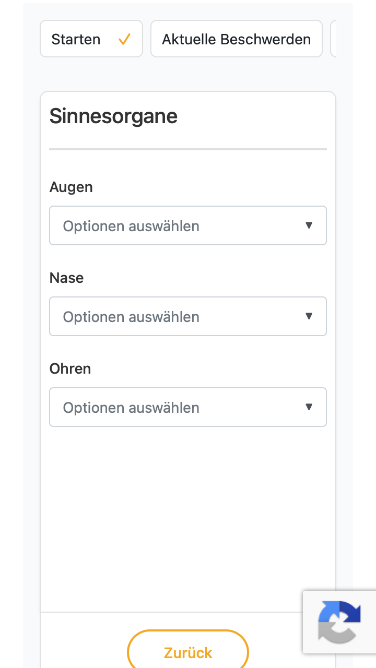Image resolution: width=376 pixels, height=668 pixels.
Task: Click the reCAPTCHA badge icon
Action: pos(339,622)
